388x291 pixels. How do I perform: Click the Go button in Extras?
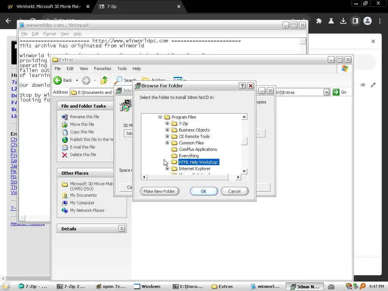pyautogui.click(x=339, y=92)
